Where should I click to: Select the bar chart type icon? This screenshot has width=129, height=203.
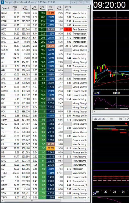(95, 119)
